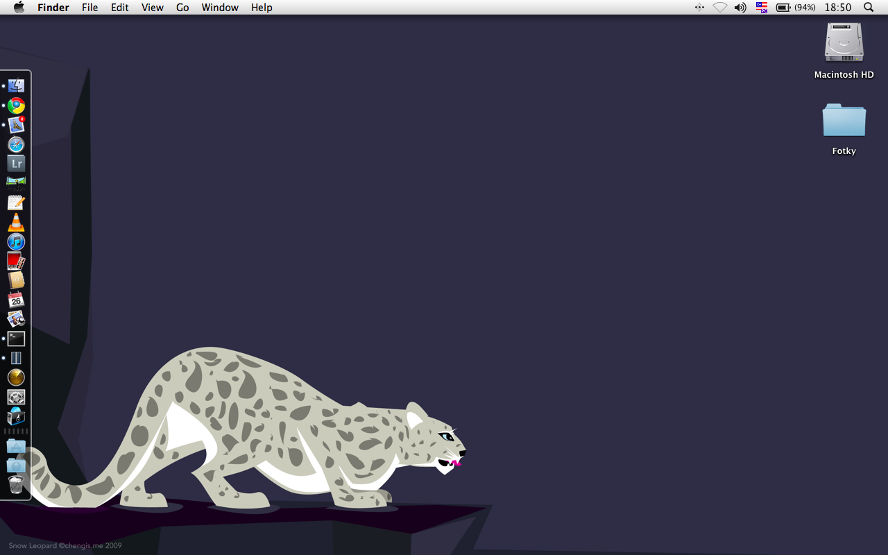Launch Safari compass icon in dock
Screen dimensions: 888x555
tap(16, 144)
